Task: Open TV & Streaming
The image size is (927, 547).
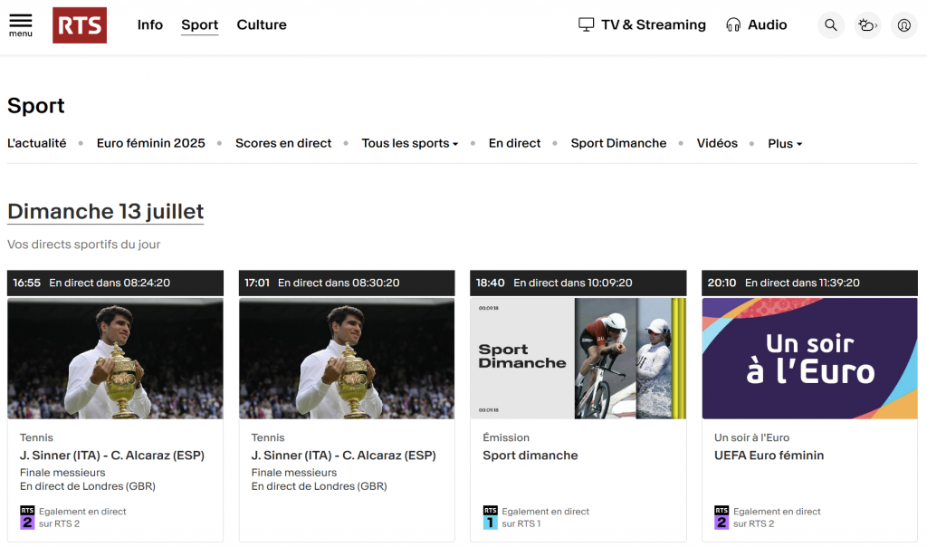Action: coord(654,24)
